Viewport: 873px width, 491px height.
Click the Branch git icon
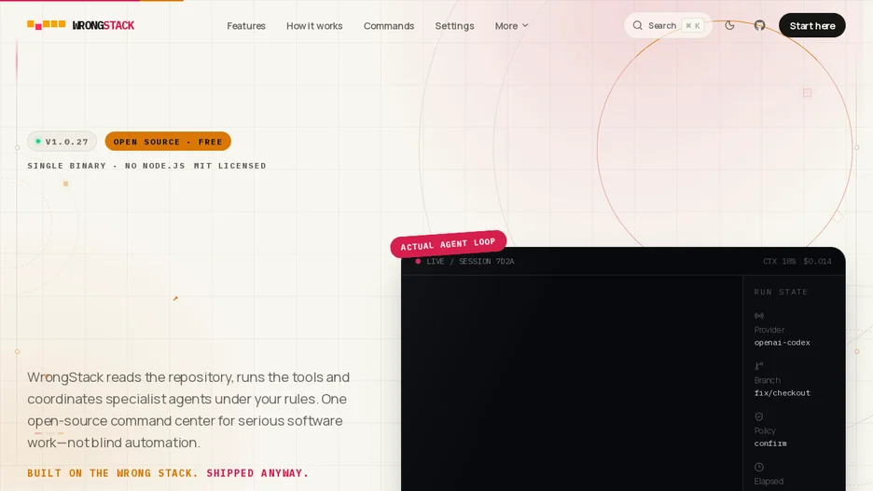point(759,366)
